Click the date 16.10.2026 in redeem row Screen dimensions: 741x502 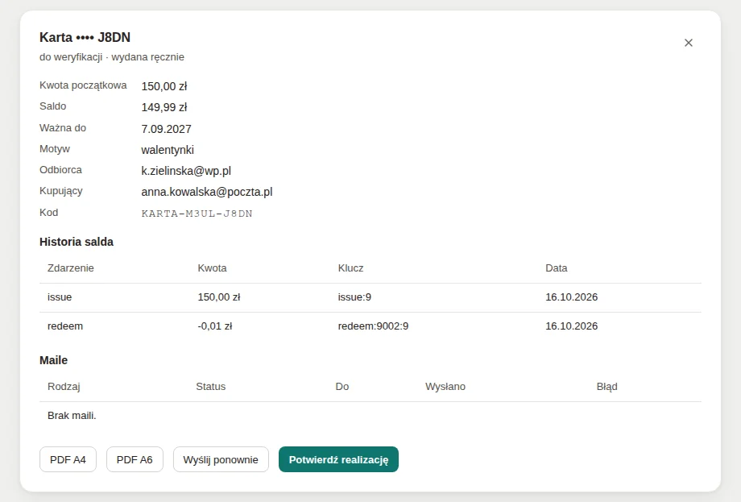571,326
